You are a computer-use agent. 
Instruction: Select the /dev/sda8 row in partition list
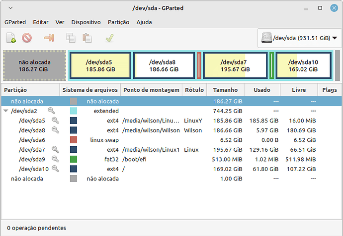coord(32,130)
